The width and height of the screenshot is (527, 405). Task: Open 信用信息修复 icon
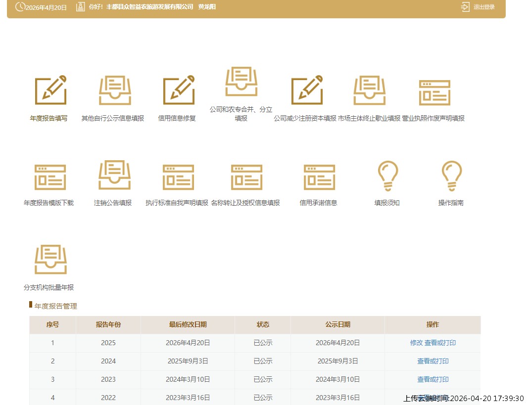point(179,90)
